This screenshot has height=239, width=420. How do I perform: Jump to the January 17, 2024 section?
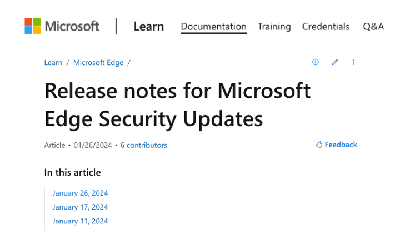[x=80, y=207]
